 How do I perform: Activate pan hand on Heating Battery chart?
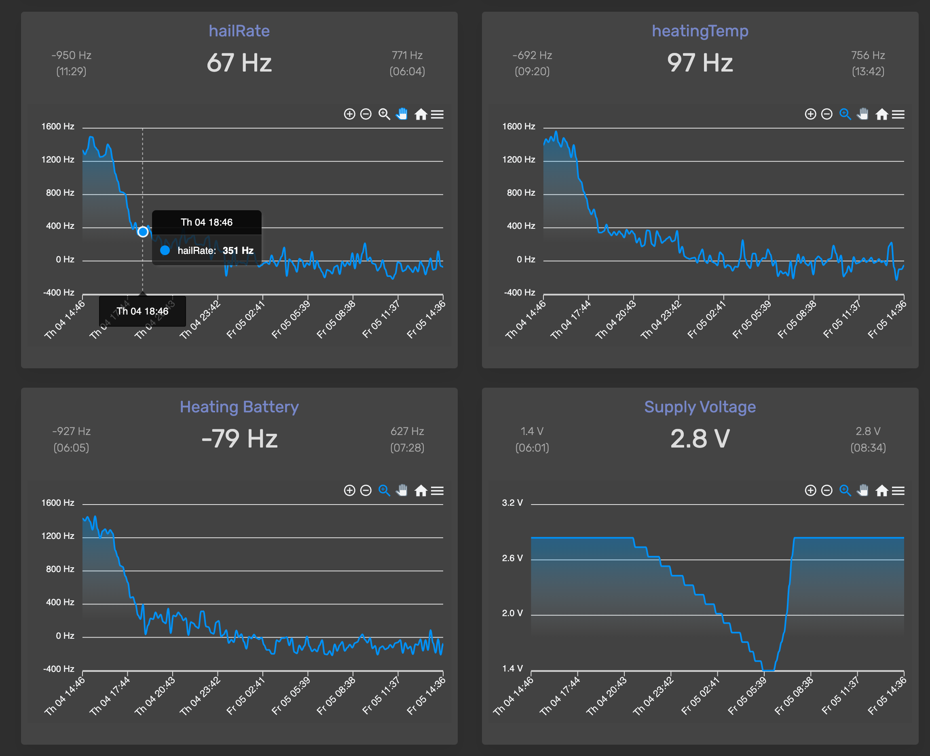click(x=402, y=491)
